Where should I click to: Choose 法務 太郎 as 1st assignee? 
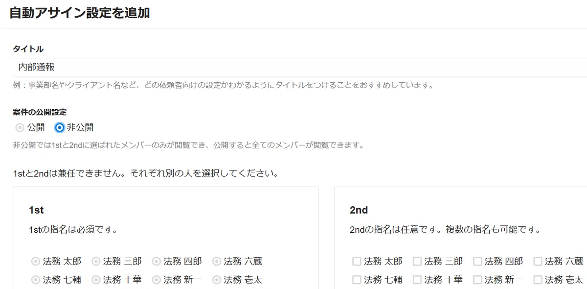[36, 262]
